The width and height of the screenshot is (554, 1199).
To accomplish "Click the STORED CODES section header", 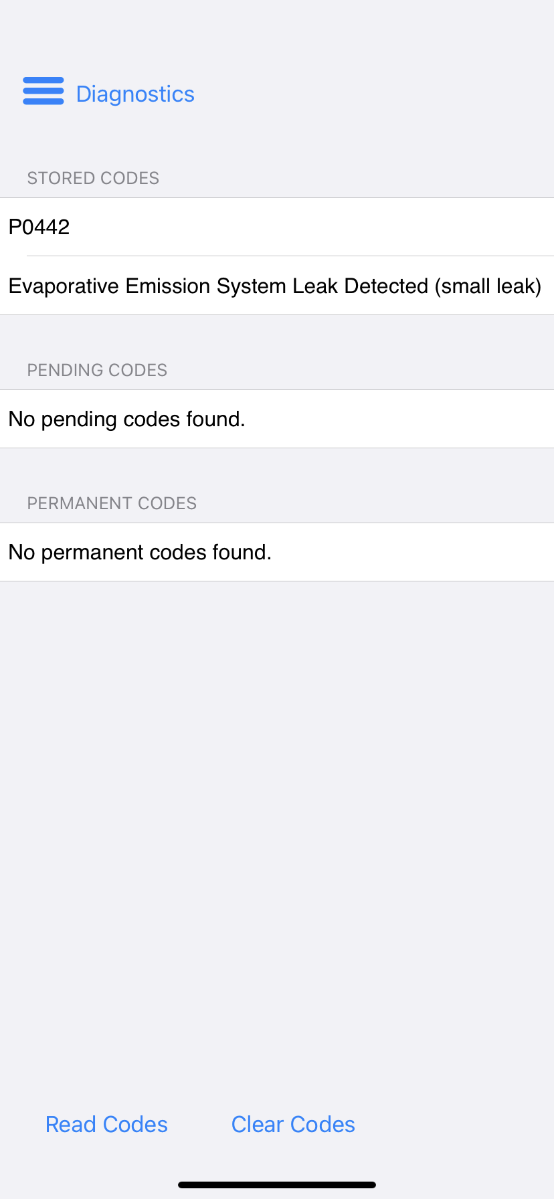I will coord(93,178).
